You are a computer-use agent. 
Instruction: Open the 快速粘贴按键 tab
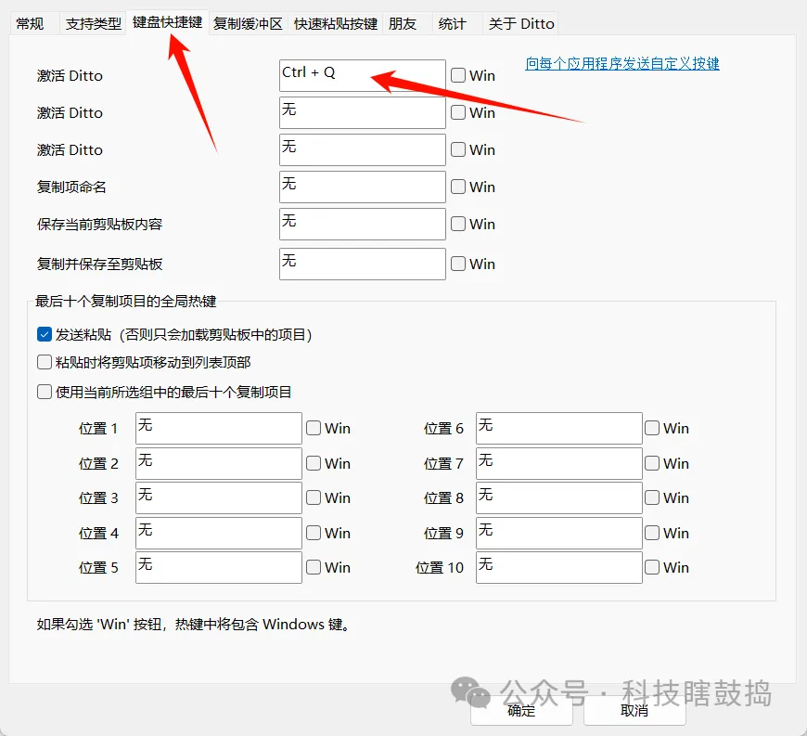[336, 24]
